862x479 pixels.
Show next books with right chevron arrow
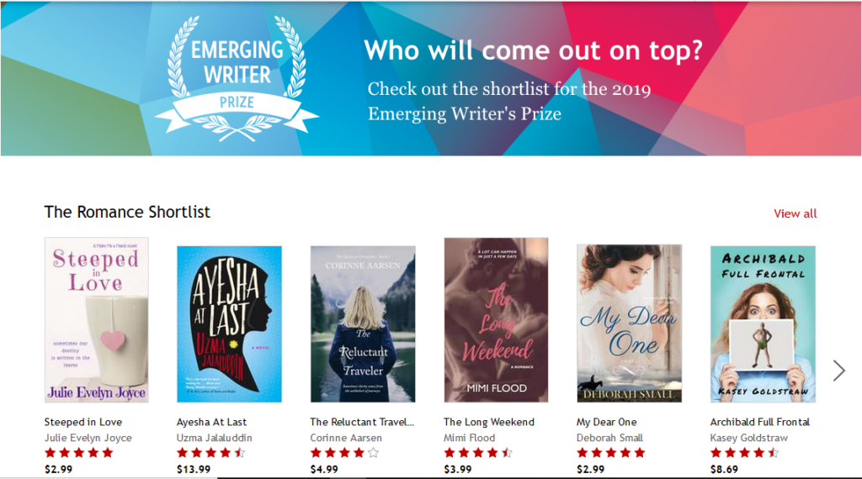[838, 371]
